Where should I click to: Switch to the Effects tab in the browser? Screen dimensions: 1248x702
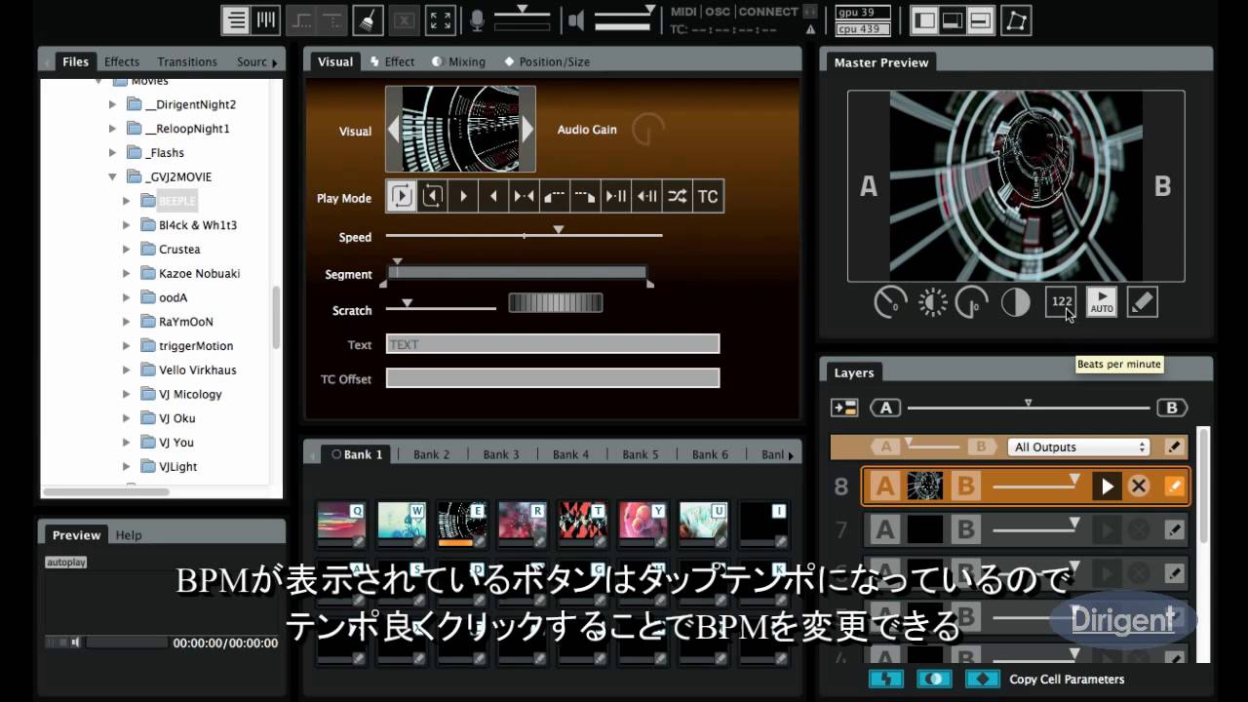click(x=122, y=61)
